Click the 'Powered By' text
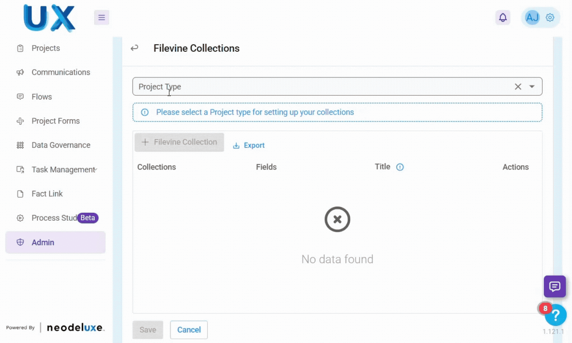This screenshot has width=572, height=343. [x=20, y=328]
